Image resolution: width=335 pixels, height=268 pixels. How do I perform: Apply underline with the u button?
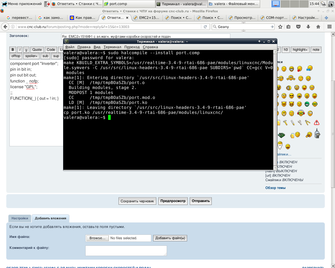[x=26, y=50]
